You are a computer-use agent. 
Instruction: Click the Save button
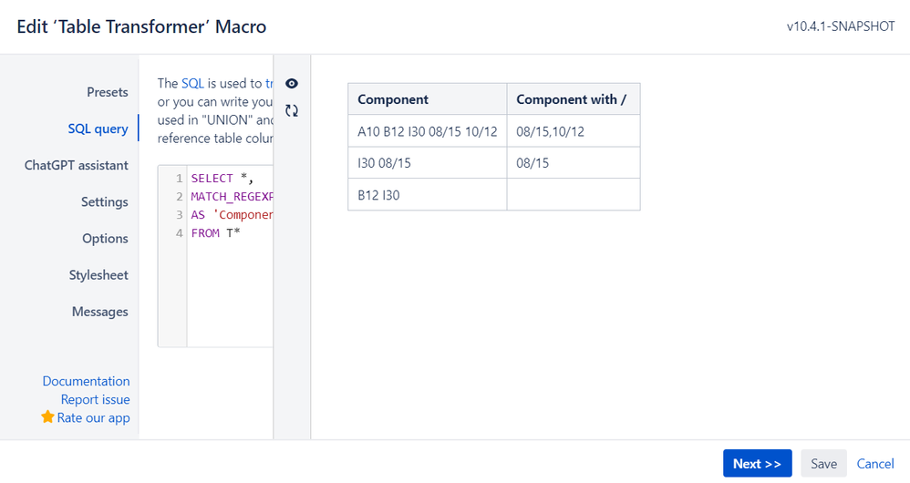pyautogui.click(x=823, y=464)
